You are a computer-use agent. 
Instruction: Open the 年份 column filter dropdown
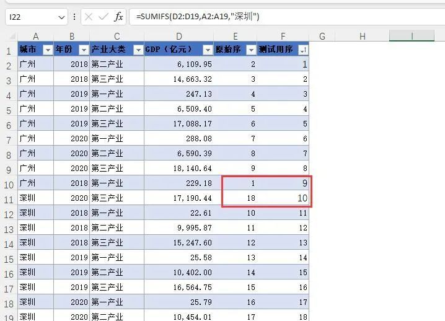(83, 50)
